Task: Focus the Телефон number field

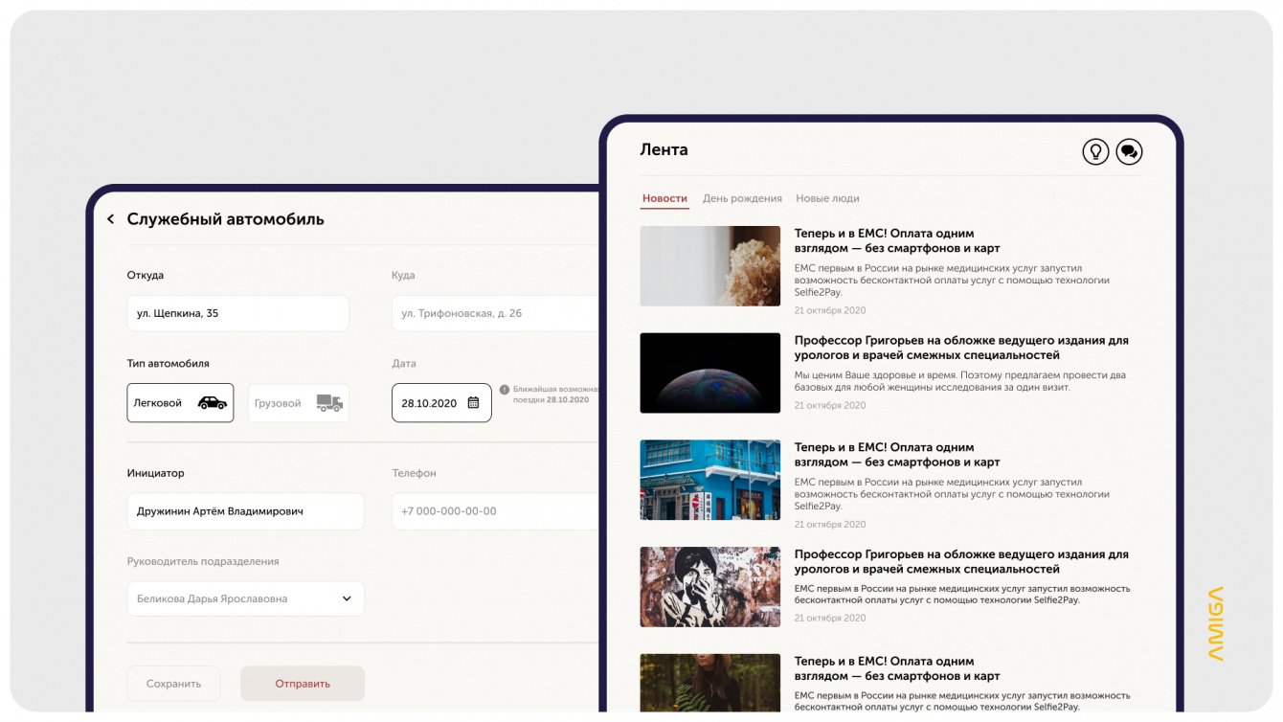Action: [496, 511]
